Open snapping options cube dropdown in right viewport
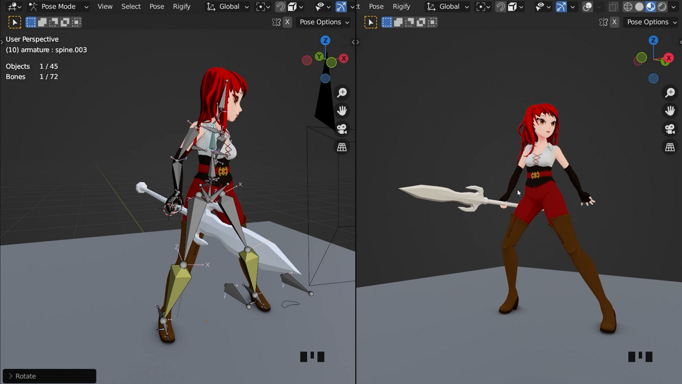682x384 pixels. (515, 7)
